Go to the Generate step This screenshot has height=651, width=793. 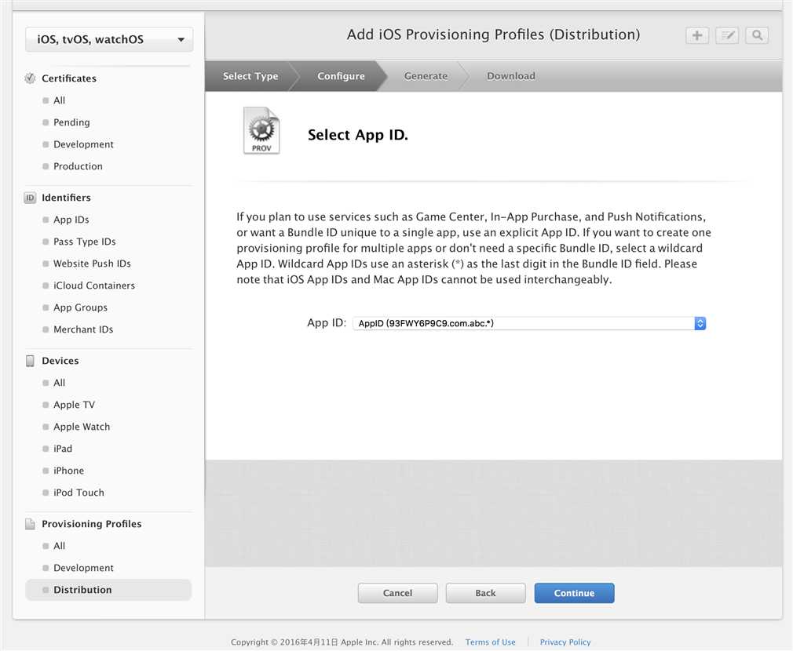click(x=426, y=76)
